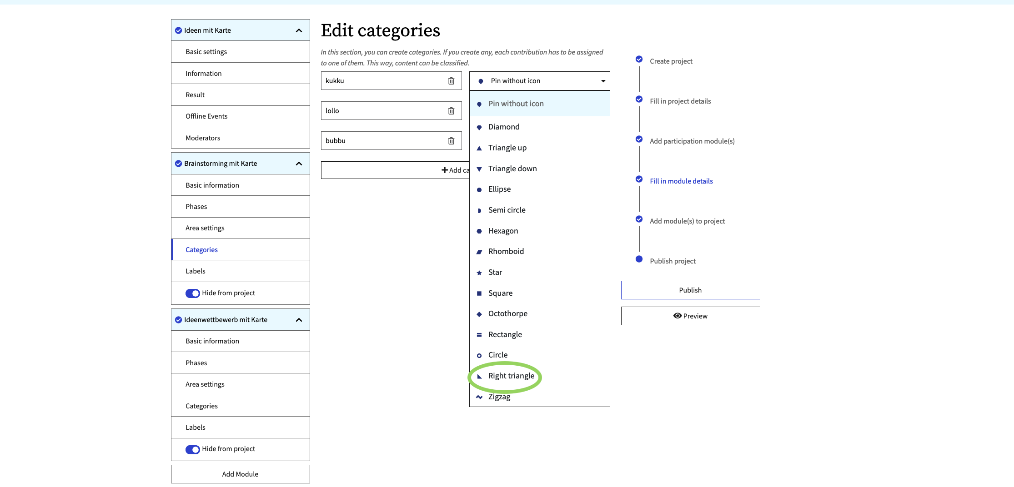Open Basic information under Brainstorming mit Karte
1014x487 pixels.
point(241,185)
